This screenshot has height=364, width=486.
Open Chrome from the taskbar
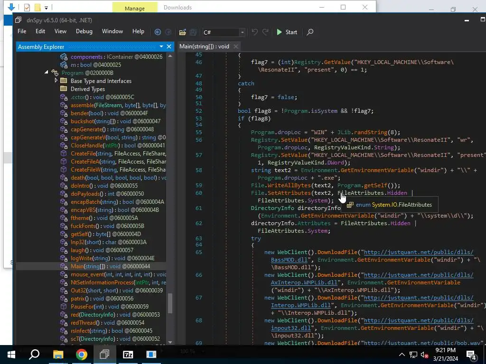pos(82,355)
